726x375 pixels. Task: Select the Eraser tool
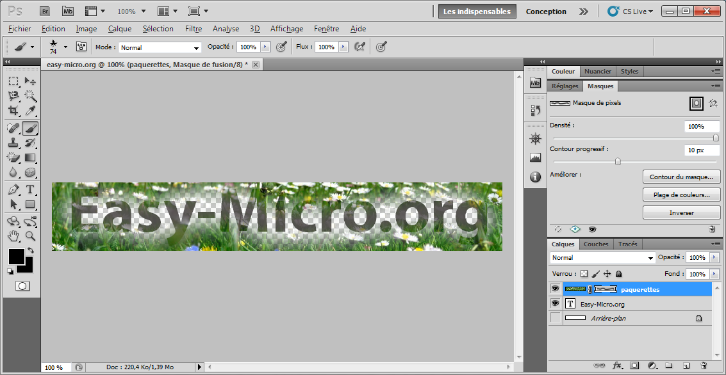[x=14, y=157]
